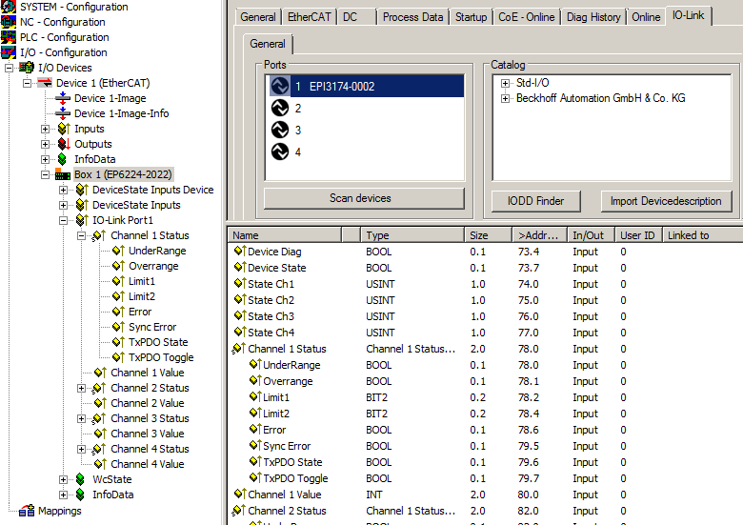Click the Device Diag variable icon in table
The image size is (743, 525).
[x=240, y=252]
